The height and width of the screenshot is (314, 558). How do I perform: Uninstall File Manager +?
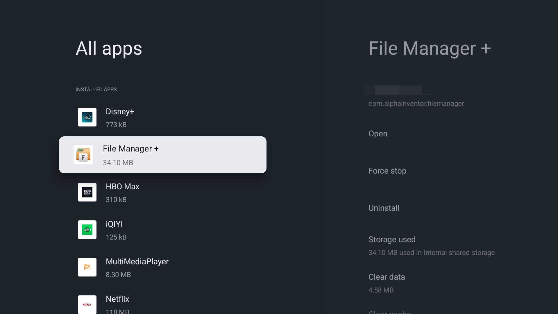[384, 208]
